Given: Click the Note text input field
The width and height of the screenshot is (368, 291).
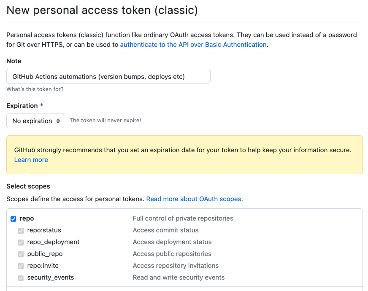Looking at the screenshot, I should 108,77.
